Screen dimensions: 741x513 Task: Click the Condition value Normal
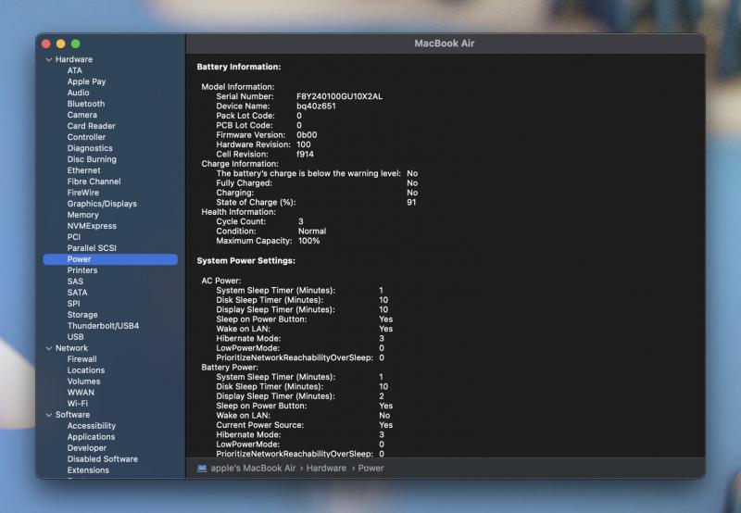[x=312, y=231]
